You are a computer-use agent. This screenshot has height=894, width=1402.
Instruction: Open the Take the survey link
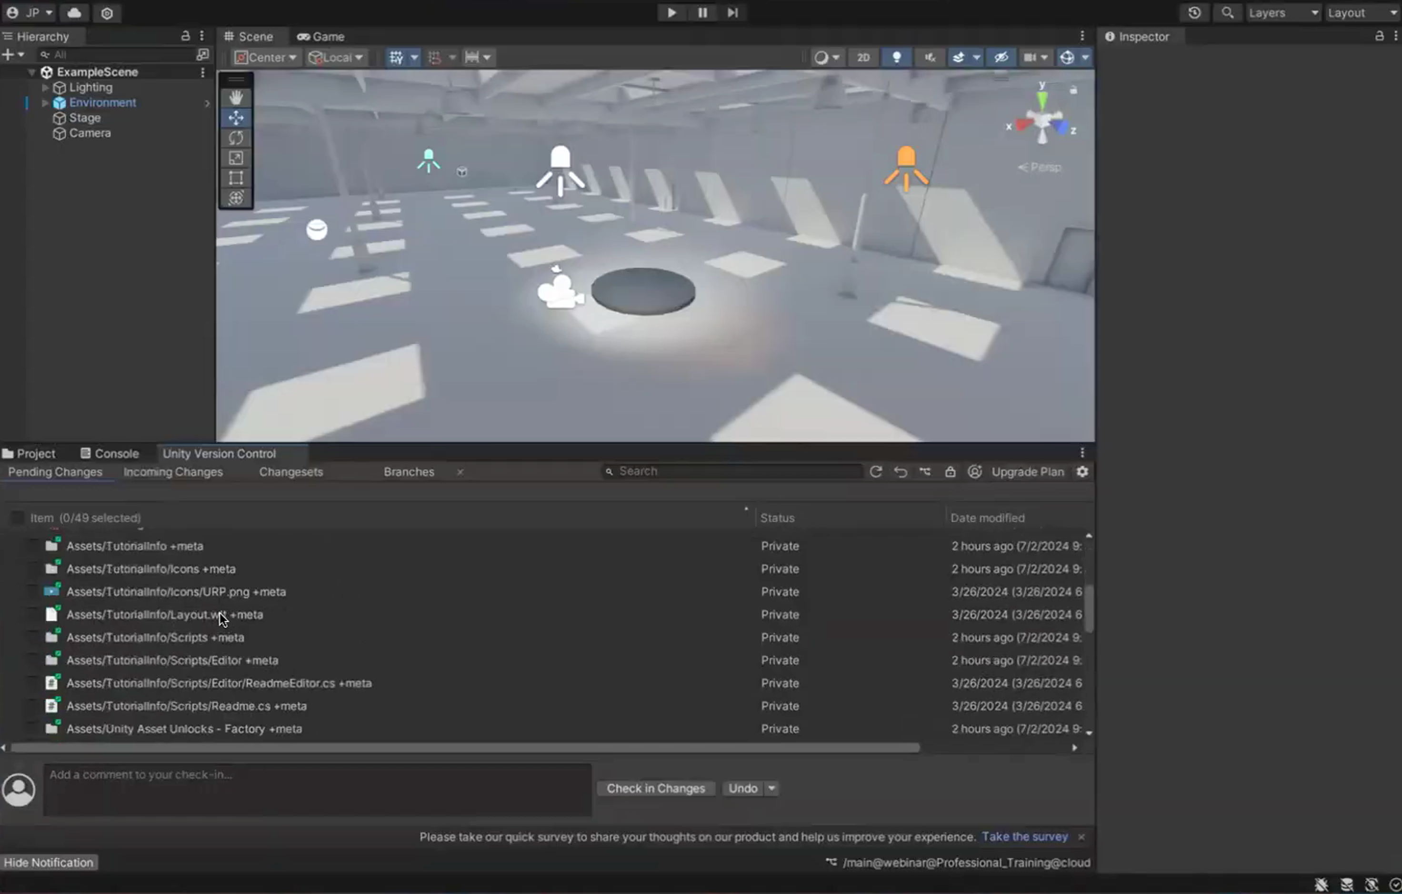coord(1025,836)
